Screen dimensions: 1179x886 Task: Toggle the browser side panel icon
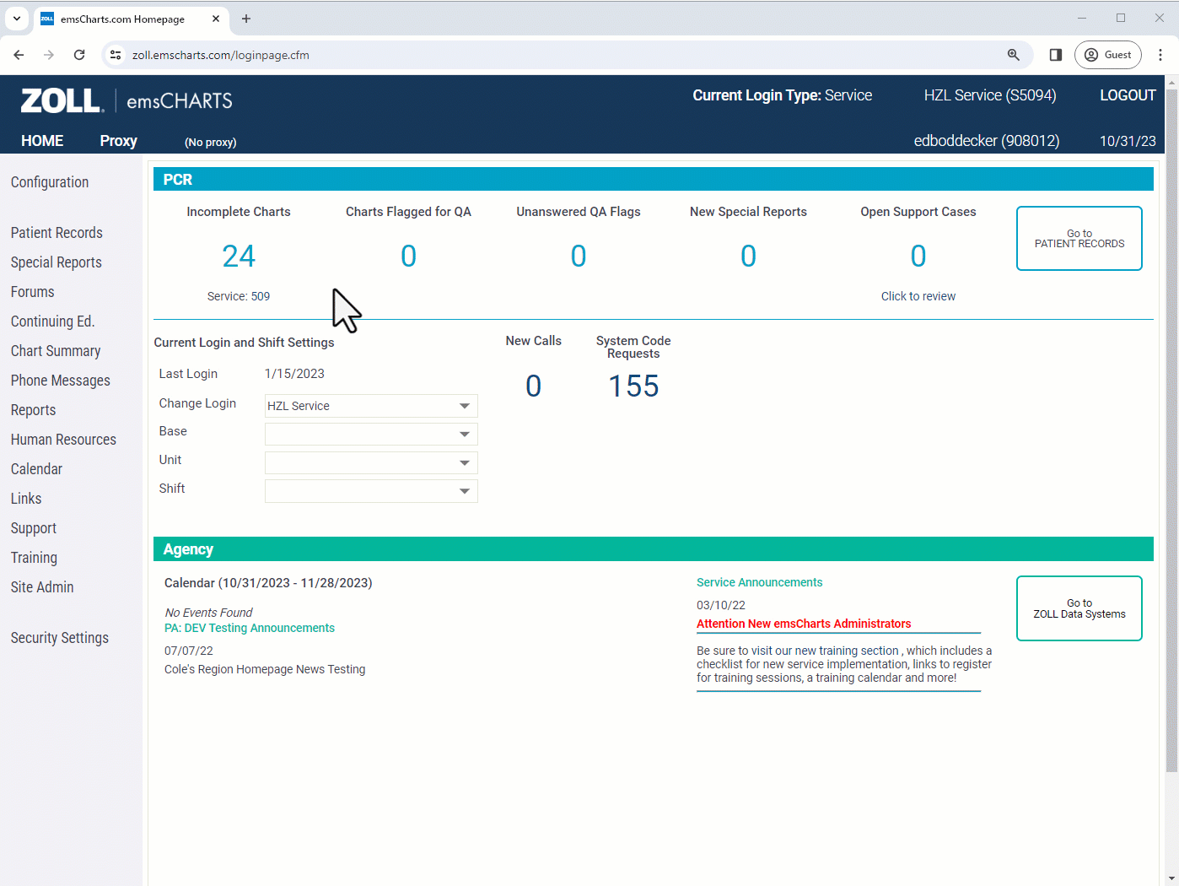1055,55
